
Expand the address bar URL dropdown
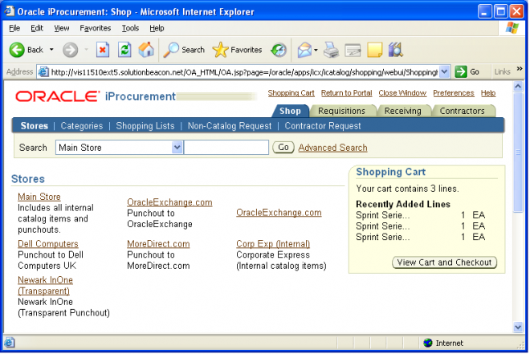pos(444,71)
